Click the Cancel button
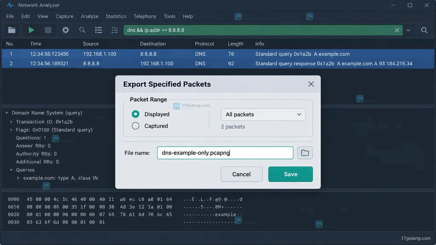The height and width of the screenshot is (245, 436). pyautogui.click(x=241, y=174)
